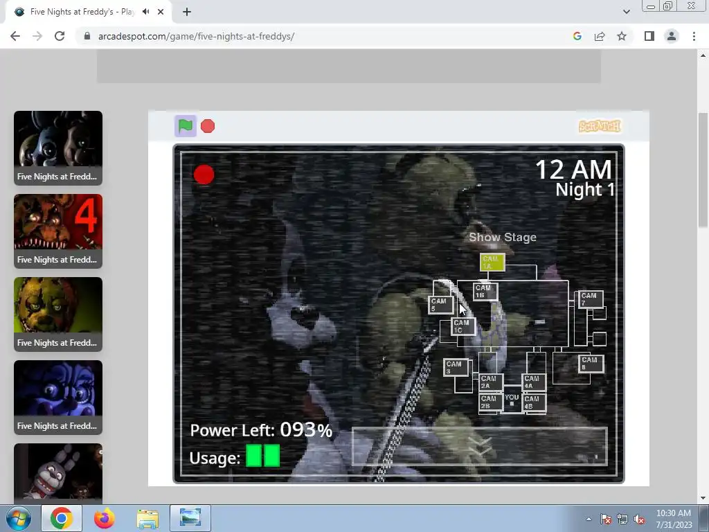Open the tab search dropdown chevron
The height and width of the screenshot is (532, 709).
(x=626, y=12)
